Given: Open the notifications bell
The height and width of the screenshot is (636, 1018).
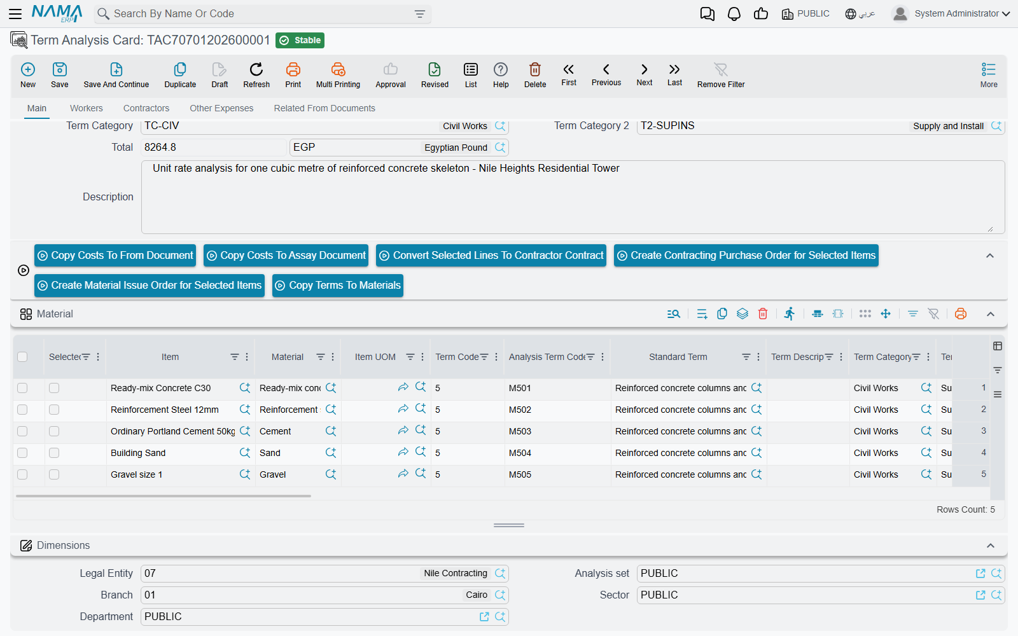Looking at the screenshot, I should [x=734, y=14].
